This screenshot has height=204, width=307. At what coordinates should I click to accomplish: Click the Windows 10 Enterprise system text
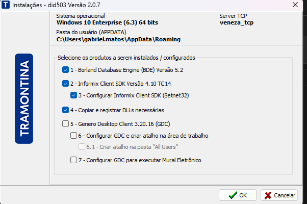[x=108, y=23]
